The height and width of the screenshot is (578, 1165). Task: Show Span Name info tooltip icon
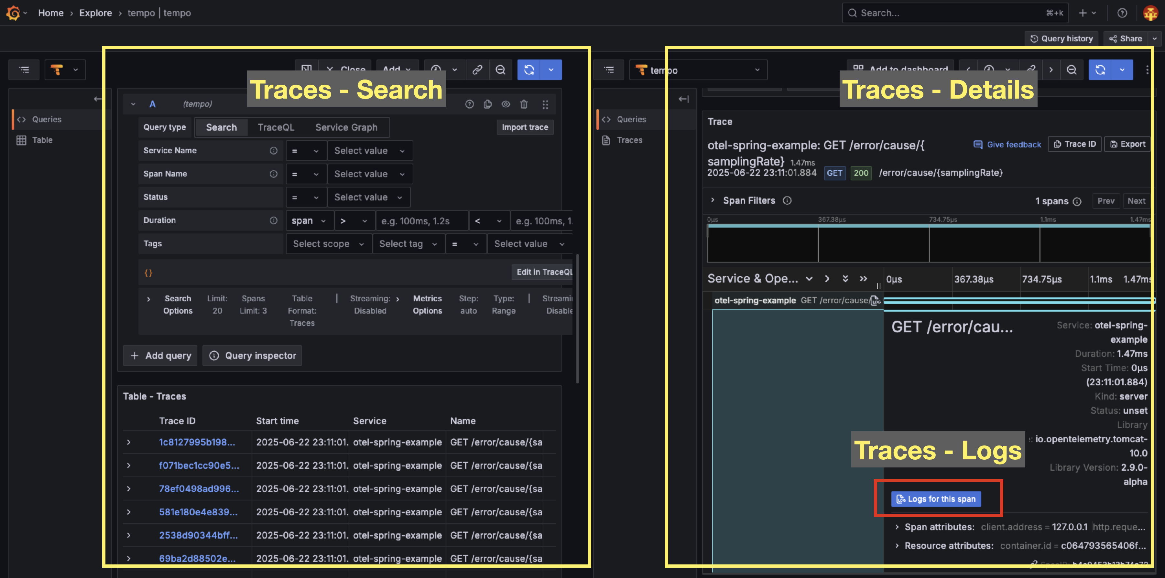(274, 174)
